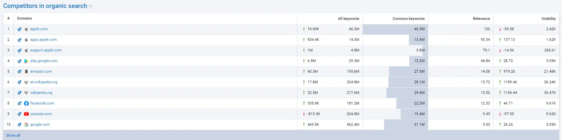The image size is (562, 140).
Task: Click the Amazon favicon in row 5
Action: click(26, 72)
